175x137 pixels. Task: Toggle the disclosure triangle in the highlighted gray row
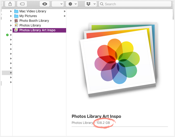click(x=11, y=73)
